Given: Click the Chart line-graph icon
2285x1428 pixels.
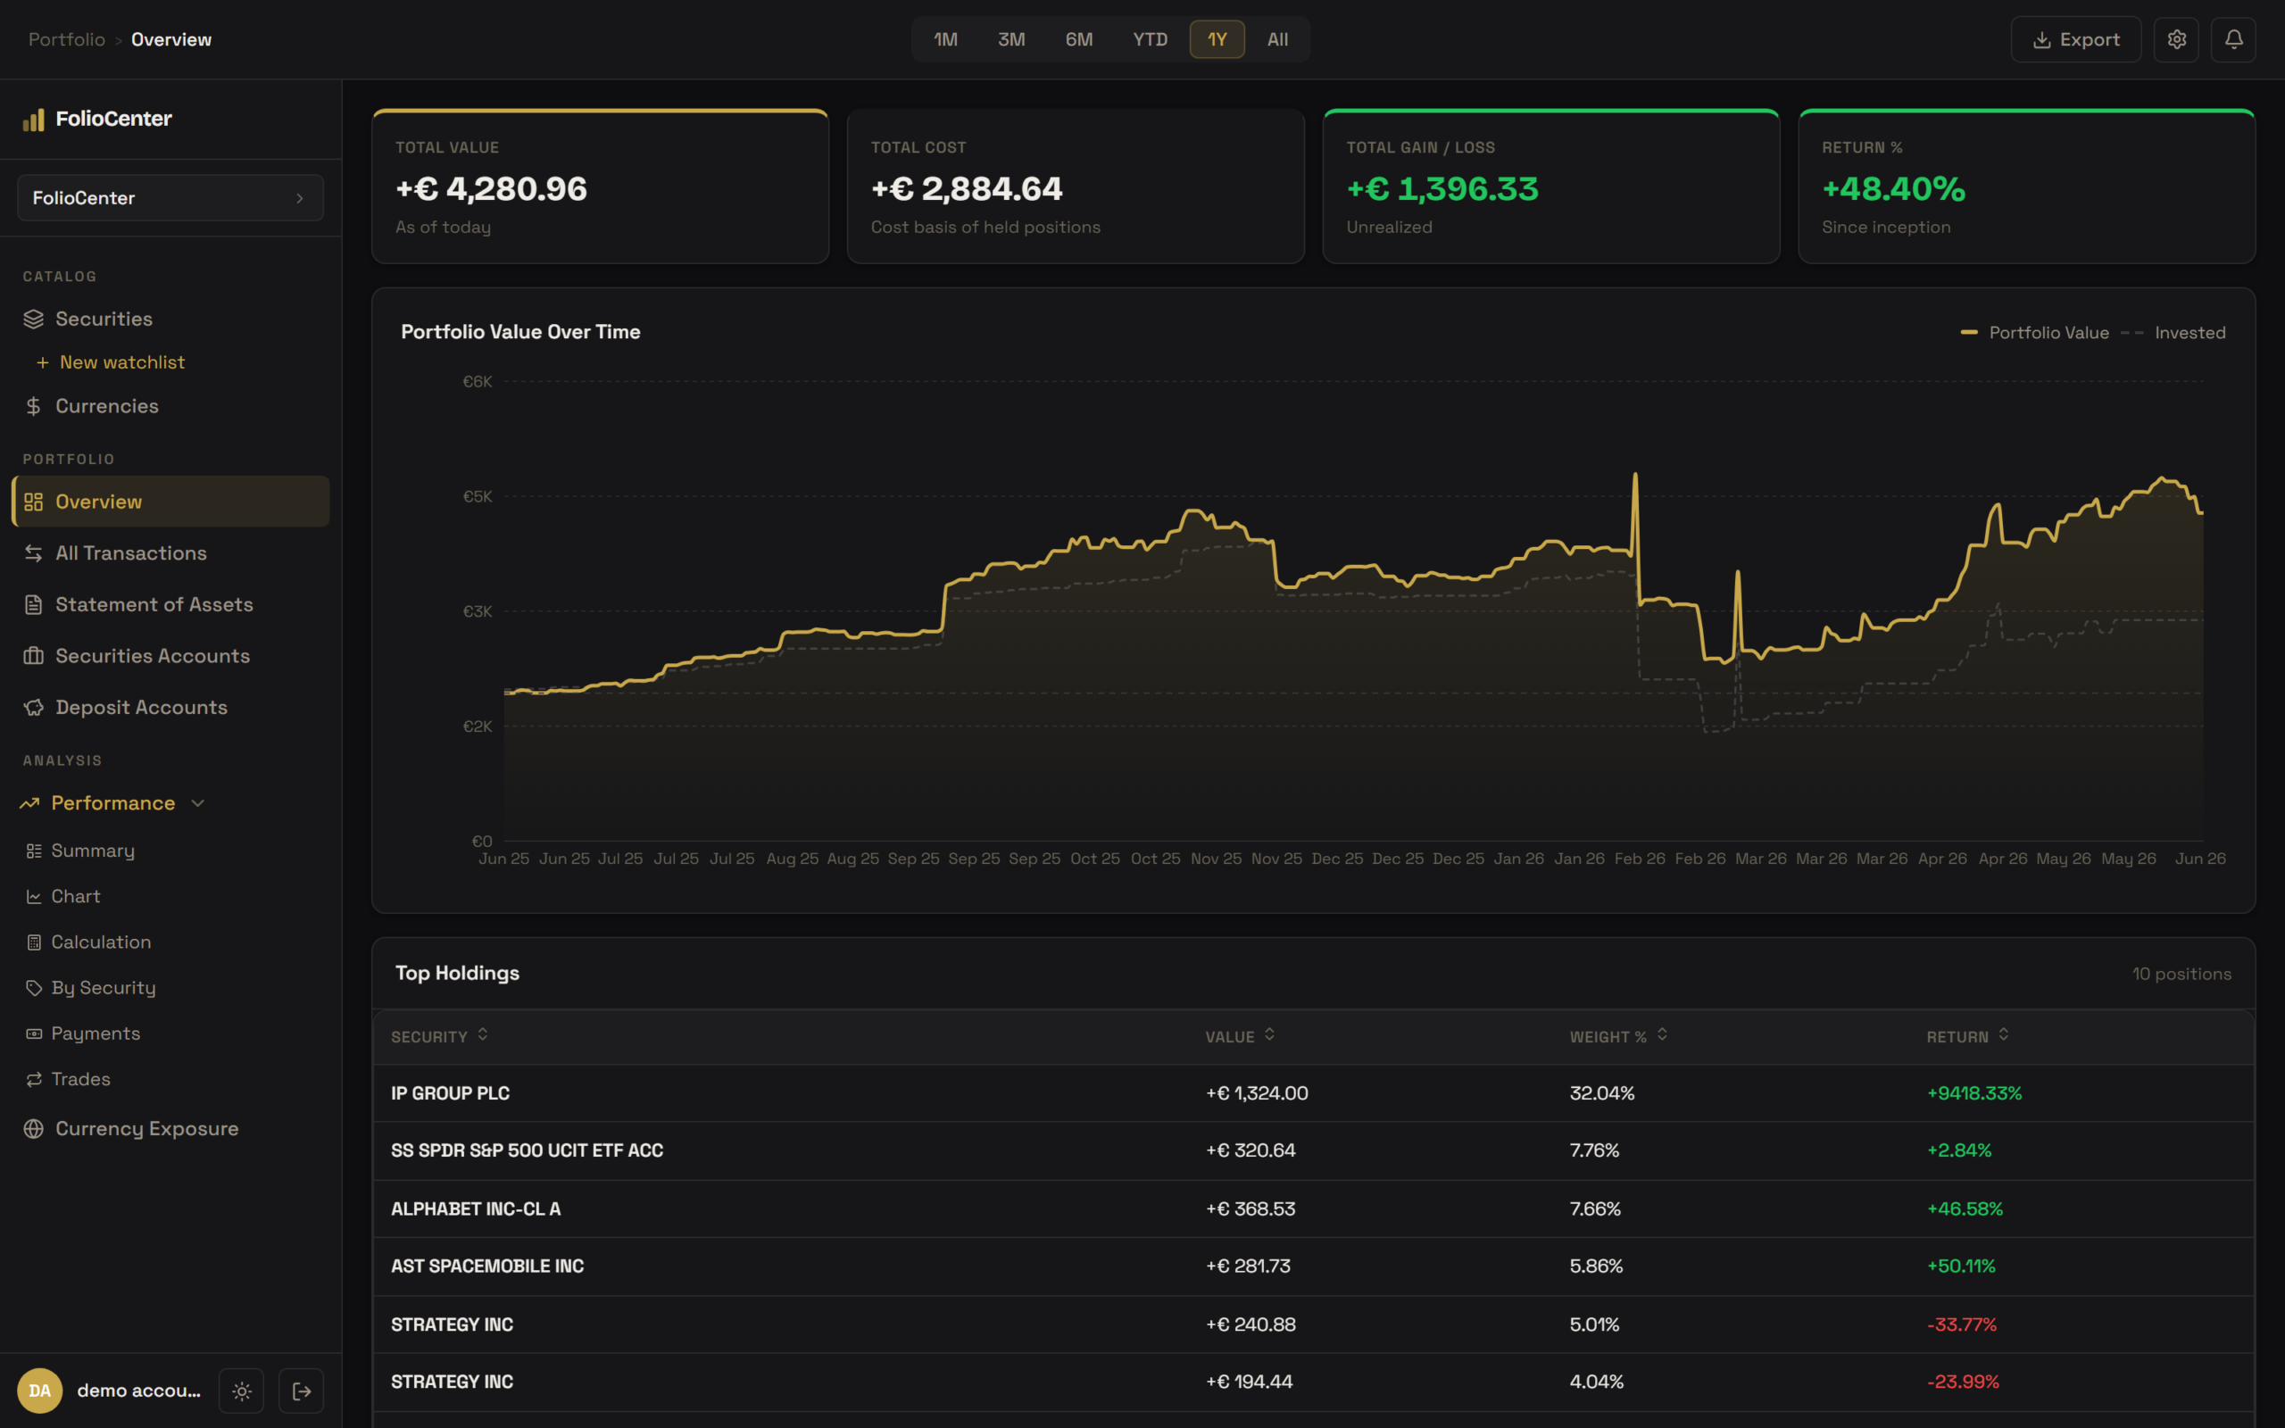Looking at the screenshot, I should (x=34, y=897).
